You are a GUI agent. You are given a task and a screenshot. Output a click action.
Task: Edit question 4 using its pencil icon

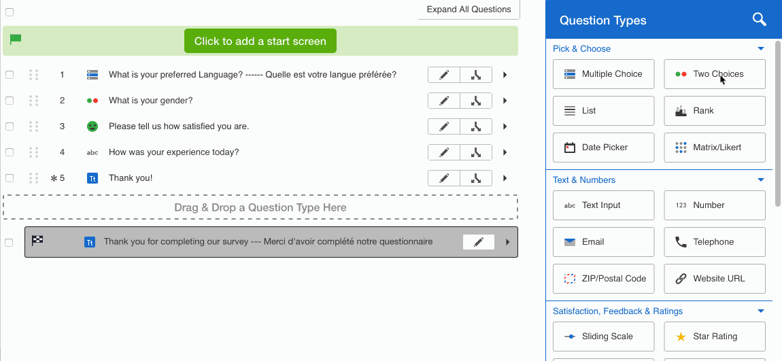point(444,152)
